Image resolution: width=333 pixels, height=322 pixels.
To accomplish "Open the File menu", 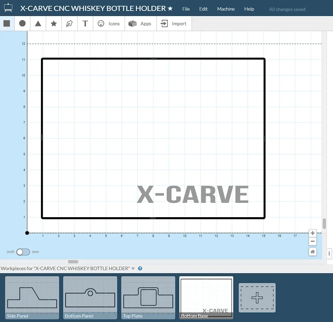I will point(186,9).
